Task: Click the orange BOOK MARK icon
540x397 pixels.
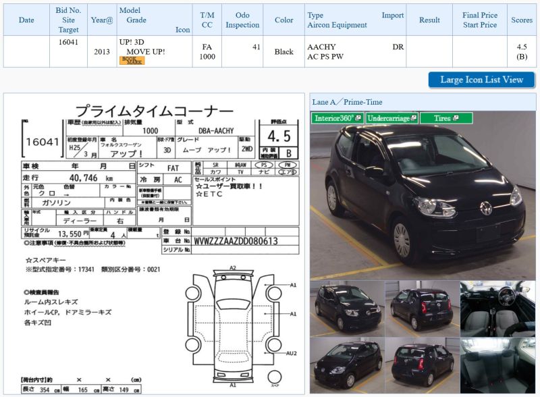Action: (132, 60)
